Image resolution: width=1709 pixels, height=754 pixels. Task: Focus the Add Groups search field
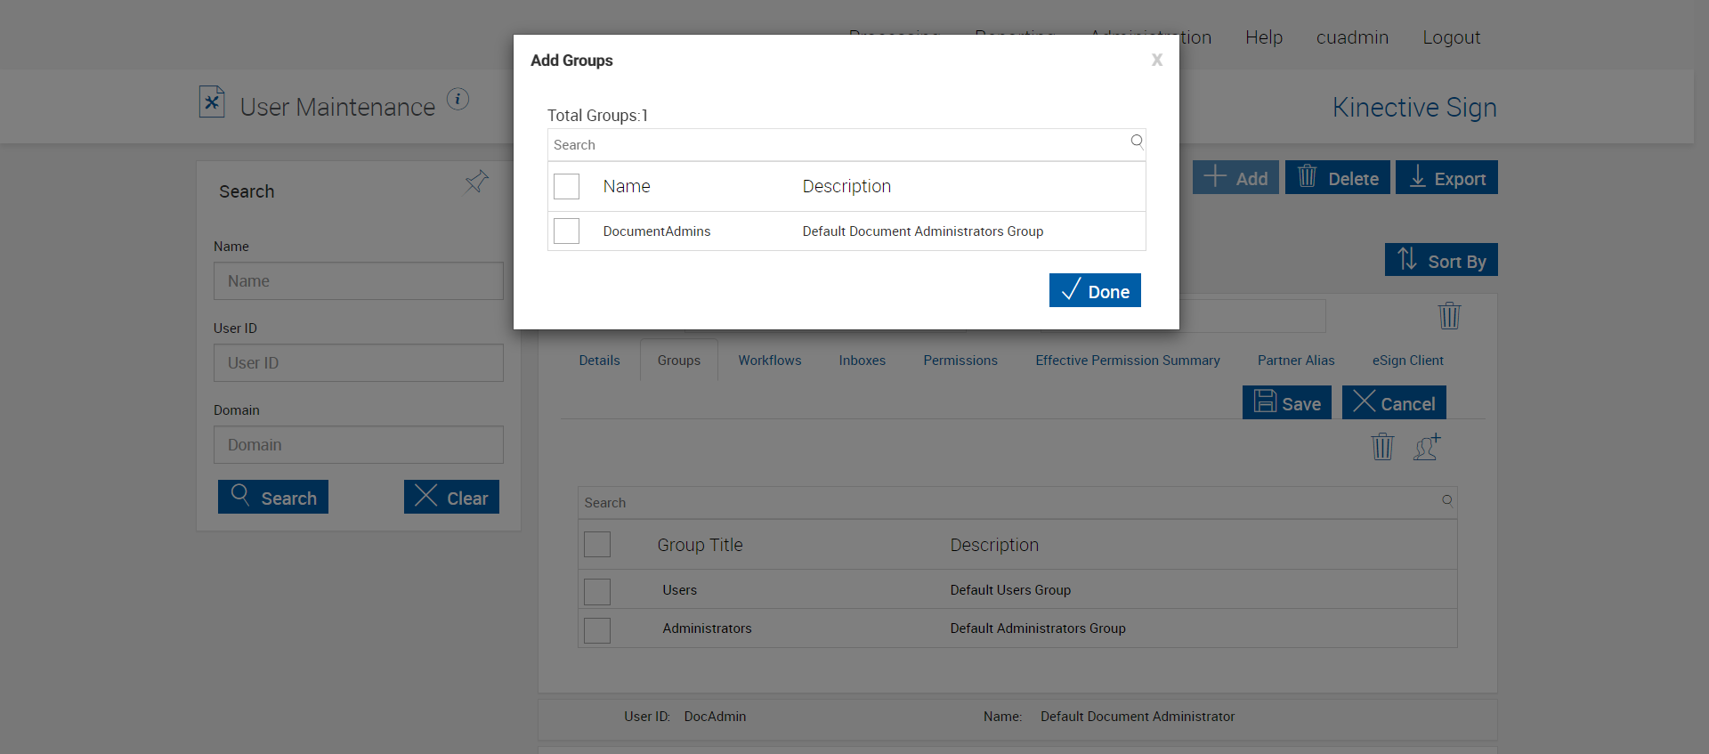(837, 145)
